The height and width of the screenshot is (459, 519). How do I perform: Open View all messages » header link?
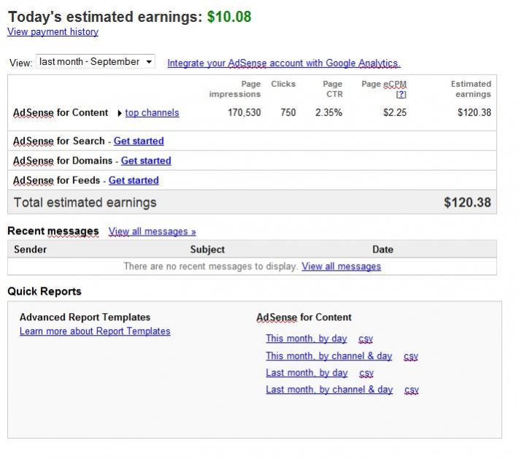tap(152, 231)
